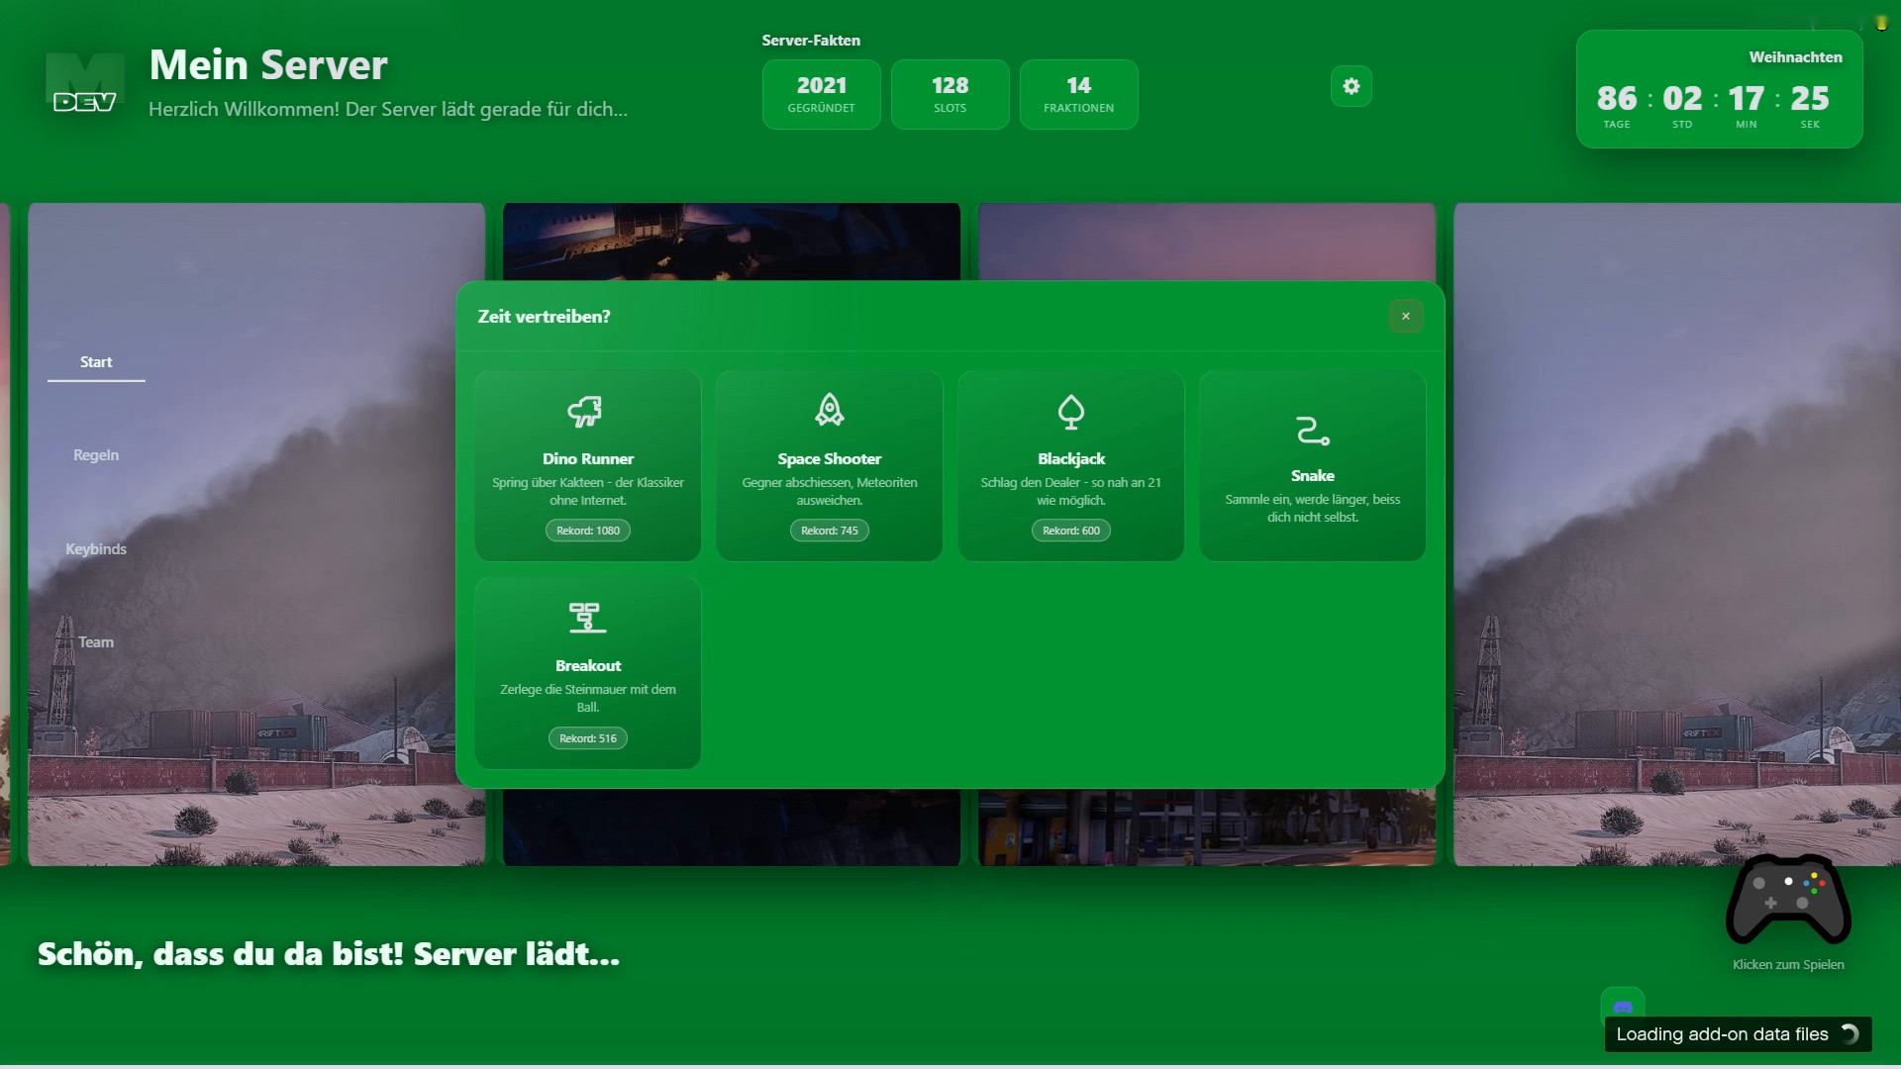Click the Breakout description text
1901x1069 pixels.
pyautogui.click(x=588, y=698)
